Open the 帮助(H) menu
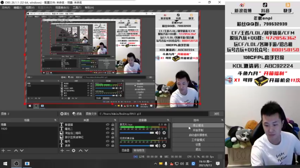Screen dimensions: 300x168 point(89,7)
